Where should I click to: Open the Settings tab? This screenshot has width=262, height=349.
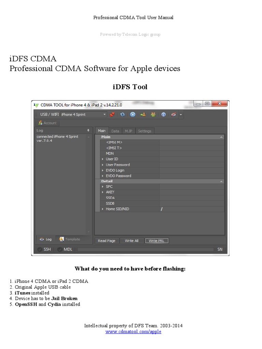(x=145, y=131)
